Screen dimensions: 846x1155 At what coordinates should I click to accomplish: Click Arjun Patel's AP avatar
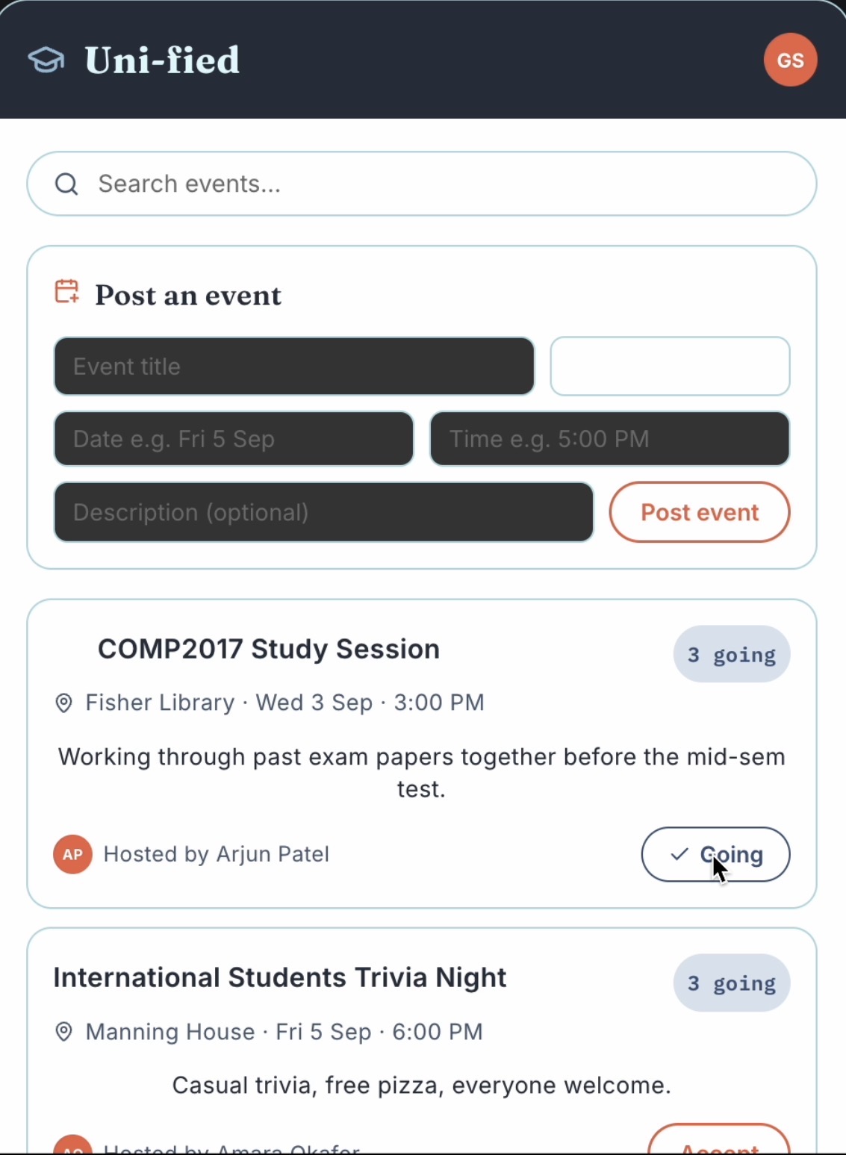tap(72, 854)
